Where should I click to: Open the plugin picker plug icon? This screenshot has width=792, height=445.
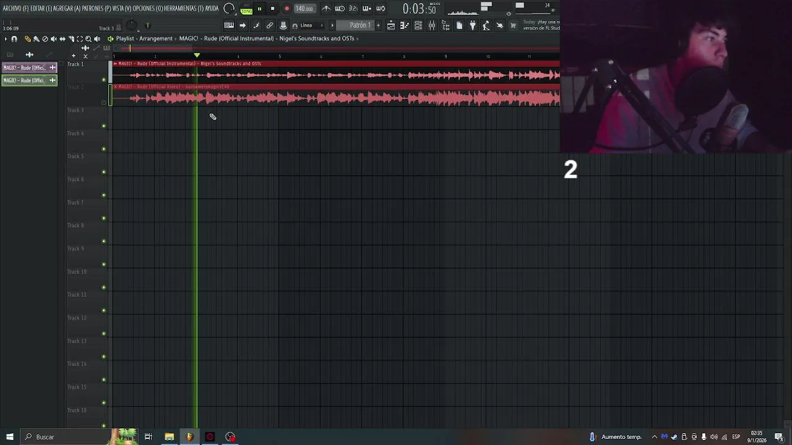coord(472,25)
